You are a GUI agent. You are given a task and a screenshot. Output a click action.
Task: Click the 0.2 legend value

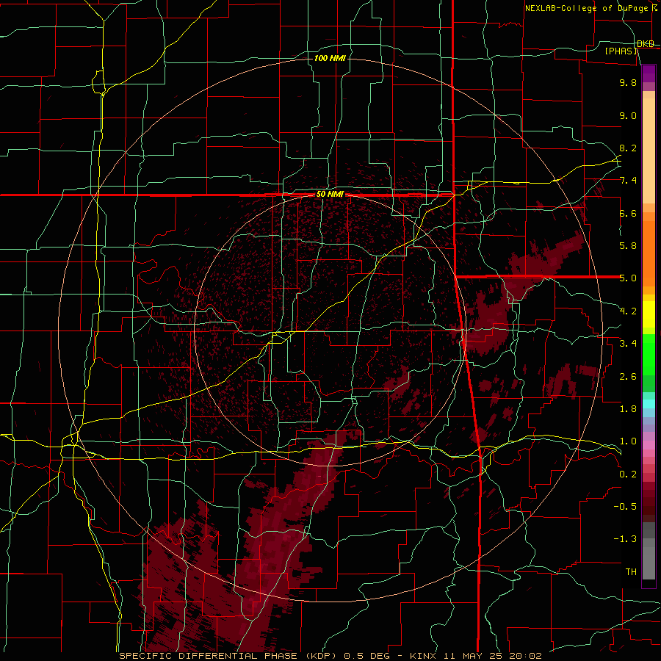pyautogui.click(x=628, y=474)
